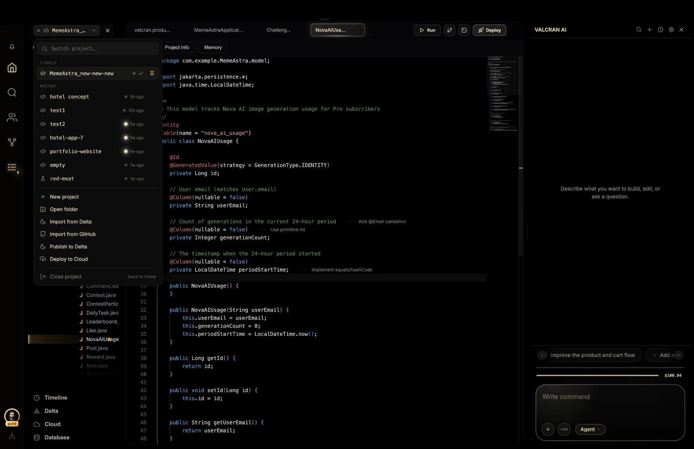Open notifications bell in left sidebar

pyautogui.click(x=12, y=47)
